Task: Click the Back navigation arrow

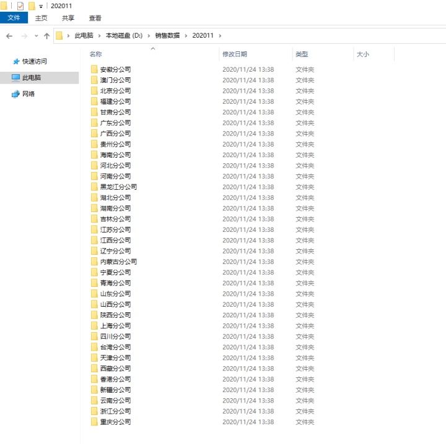Action: pyautogui.click(x=9, y=36)
